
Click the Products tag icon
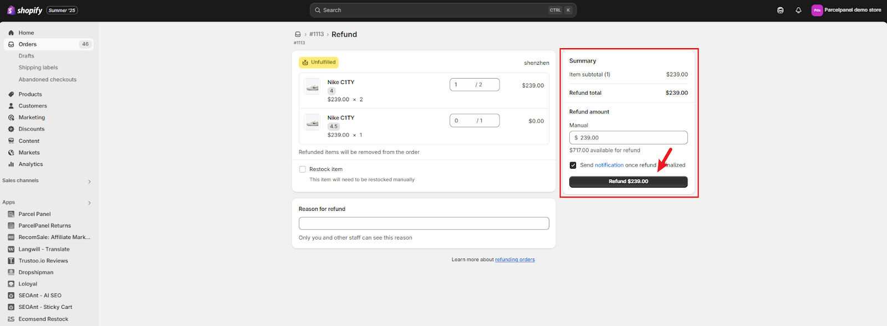[x=11, y=94]
